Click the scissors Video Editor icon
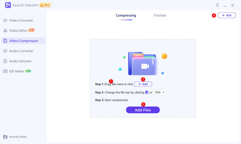 pyautogui.click(x=5, y=31)
